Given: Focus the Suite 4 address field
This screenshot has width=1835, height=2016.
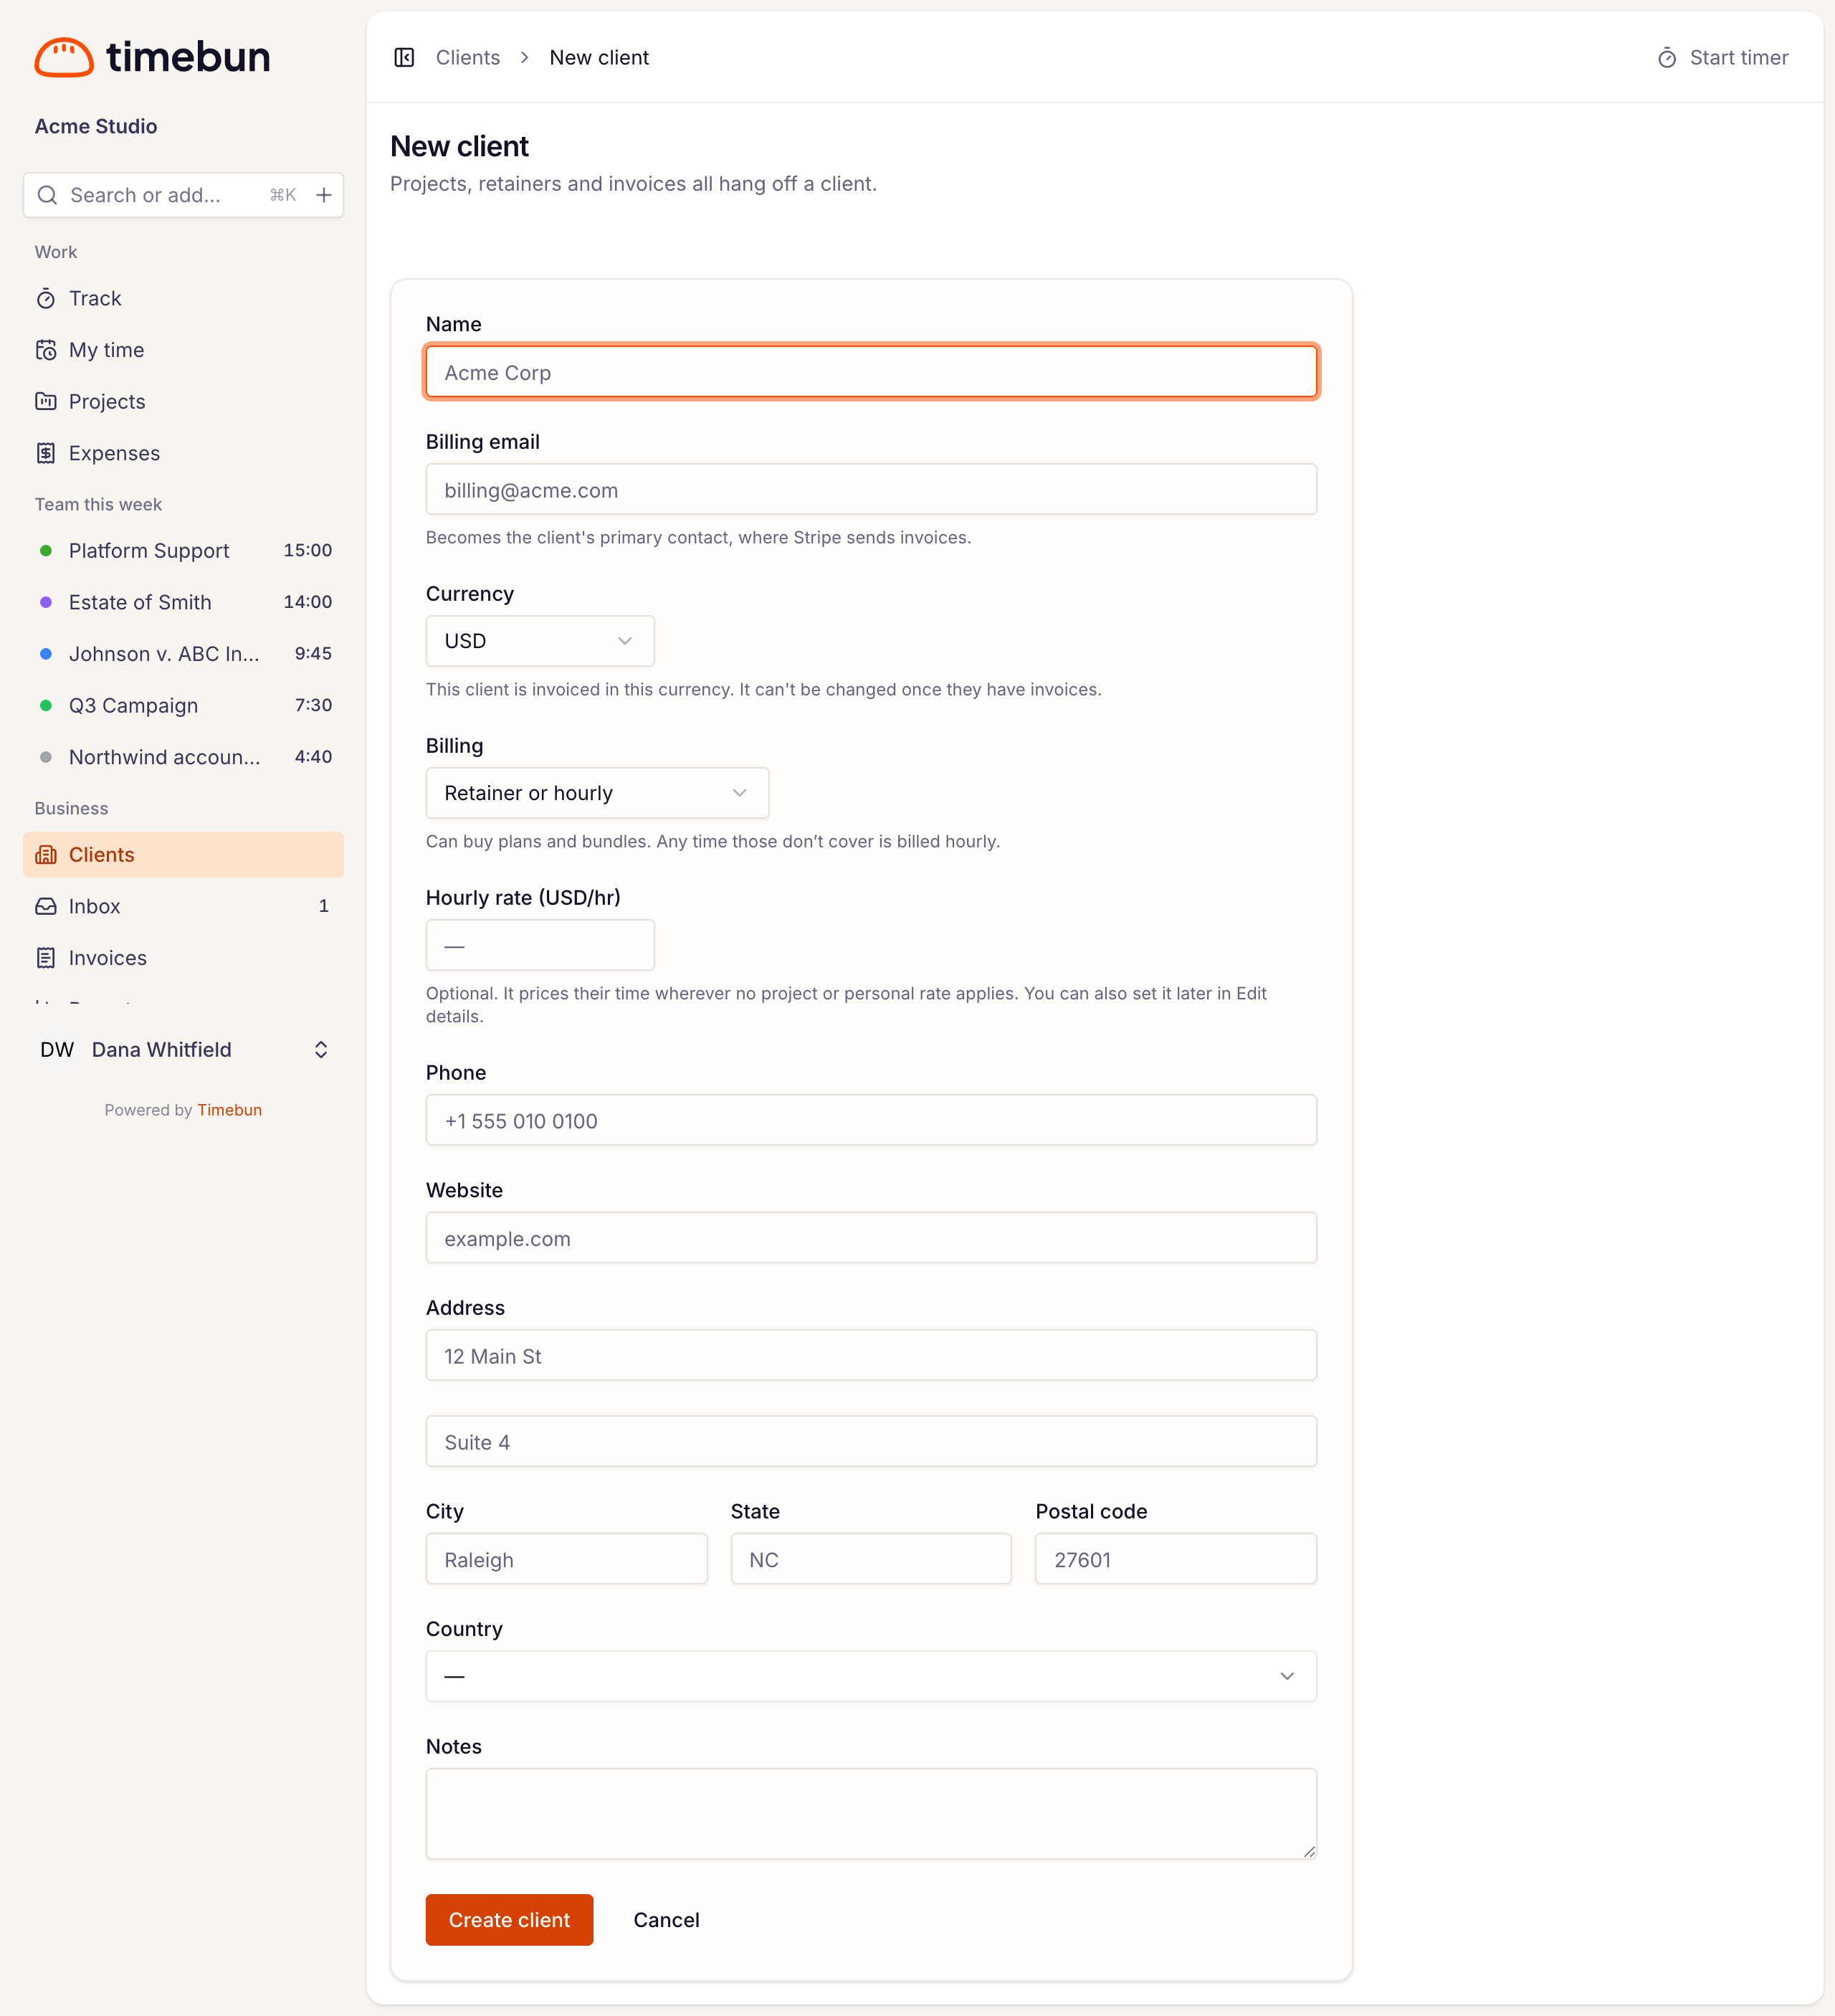Looking at the screenshot, I should 871,1442.
